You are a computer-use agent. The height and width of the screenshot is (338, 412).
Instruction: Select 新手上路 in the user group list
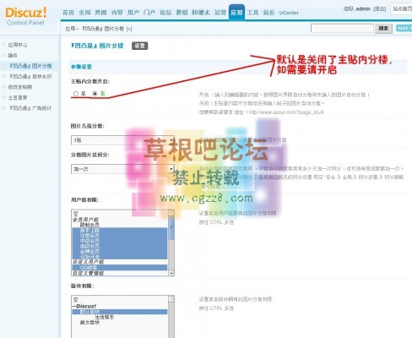pyautogui.click(x=120, y=230)
